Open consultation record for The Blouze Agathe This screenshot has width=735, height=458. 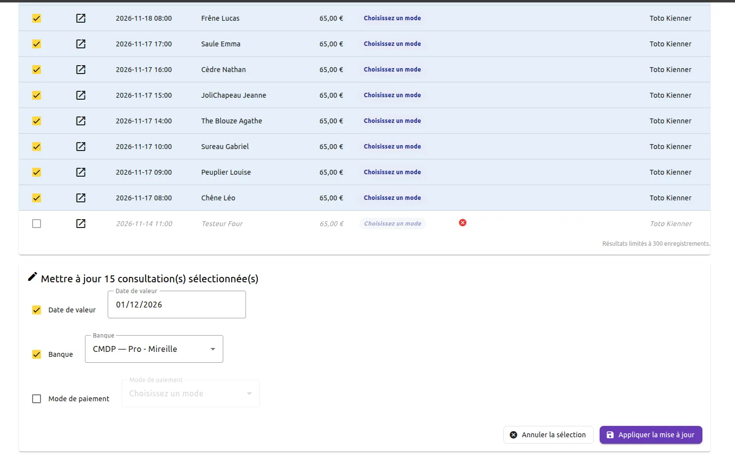81,121
